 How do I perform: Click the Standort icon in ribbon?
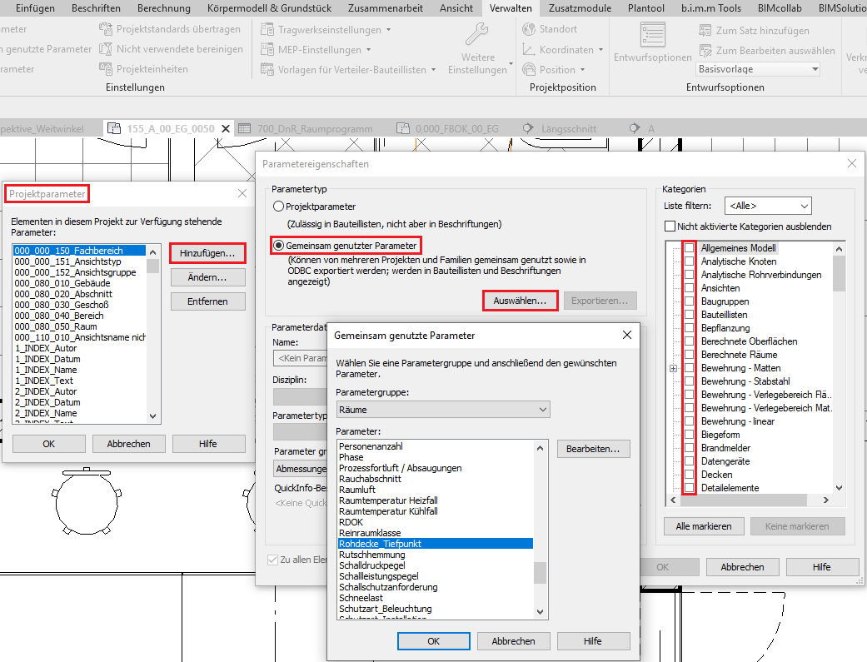pyautogui.click(x=528, y=29)
